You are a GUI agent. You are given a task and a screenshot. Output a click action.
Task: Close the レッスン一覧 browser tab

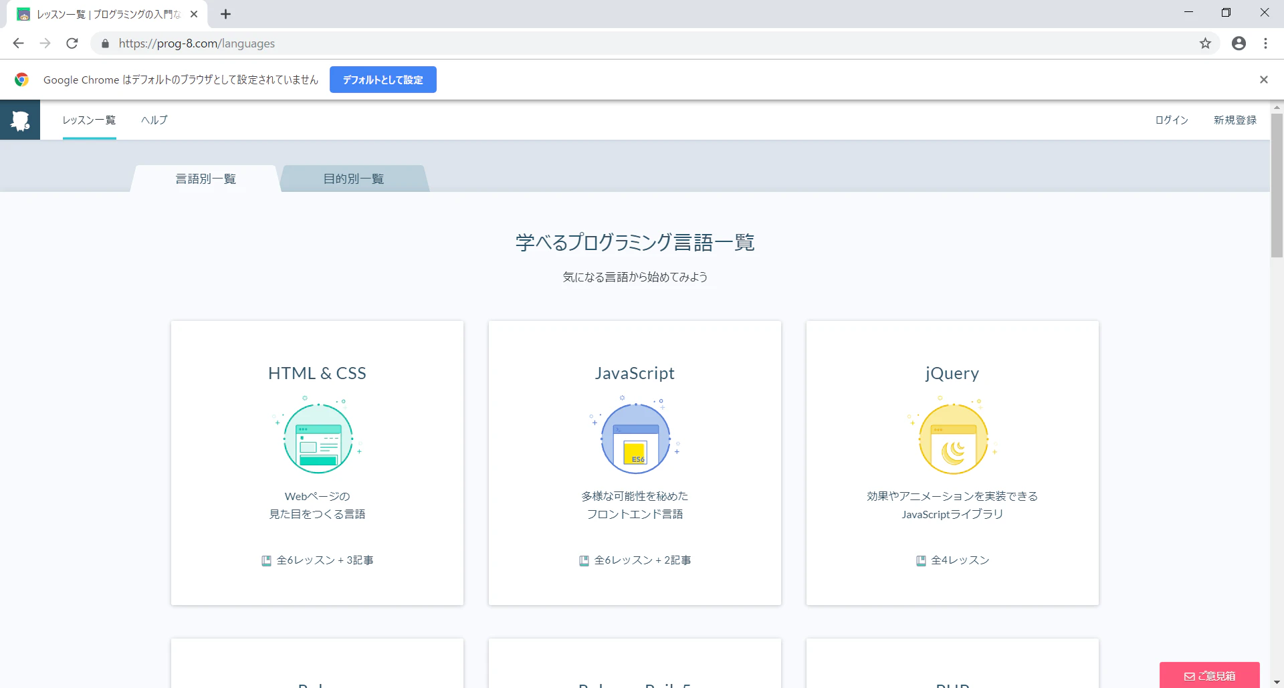tap(194, 14)
